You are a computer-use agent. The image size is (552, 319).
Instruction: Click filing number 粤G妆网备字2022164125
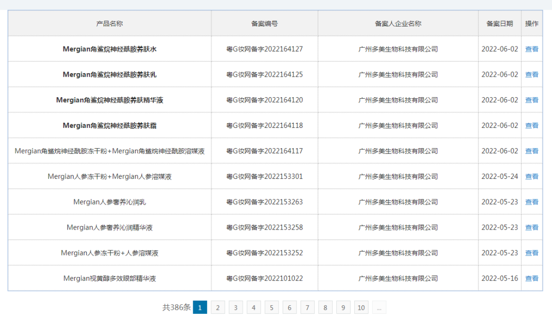[264, 74]
